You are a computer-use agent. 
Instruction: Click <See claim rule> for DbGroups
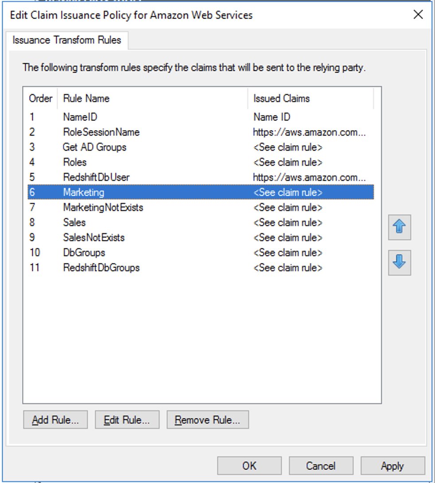coord(288,253)
